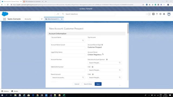The height and width of the screenshot is (97, 173).
Task: Click the Cancel button
Action: 77,84
